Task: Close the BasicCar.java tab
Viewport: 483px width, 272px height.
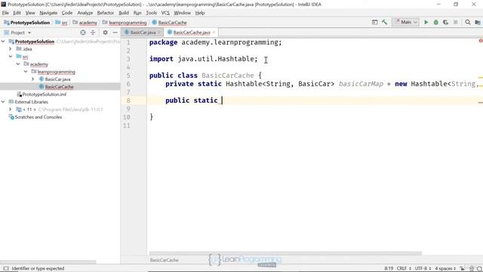Action: pos(159,32)
